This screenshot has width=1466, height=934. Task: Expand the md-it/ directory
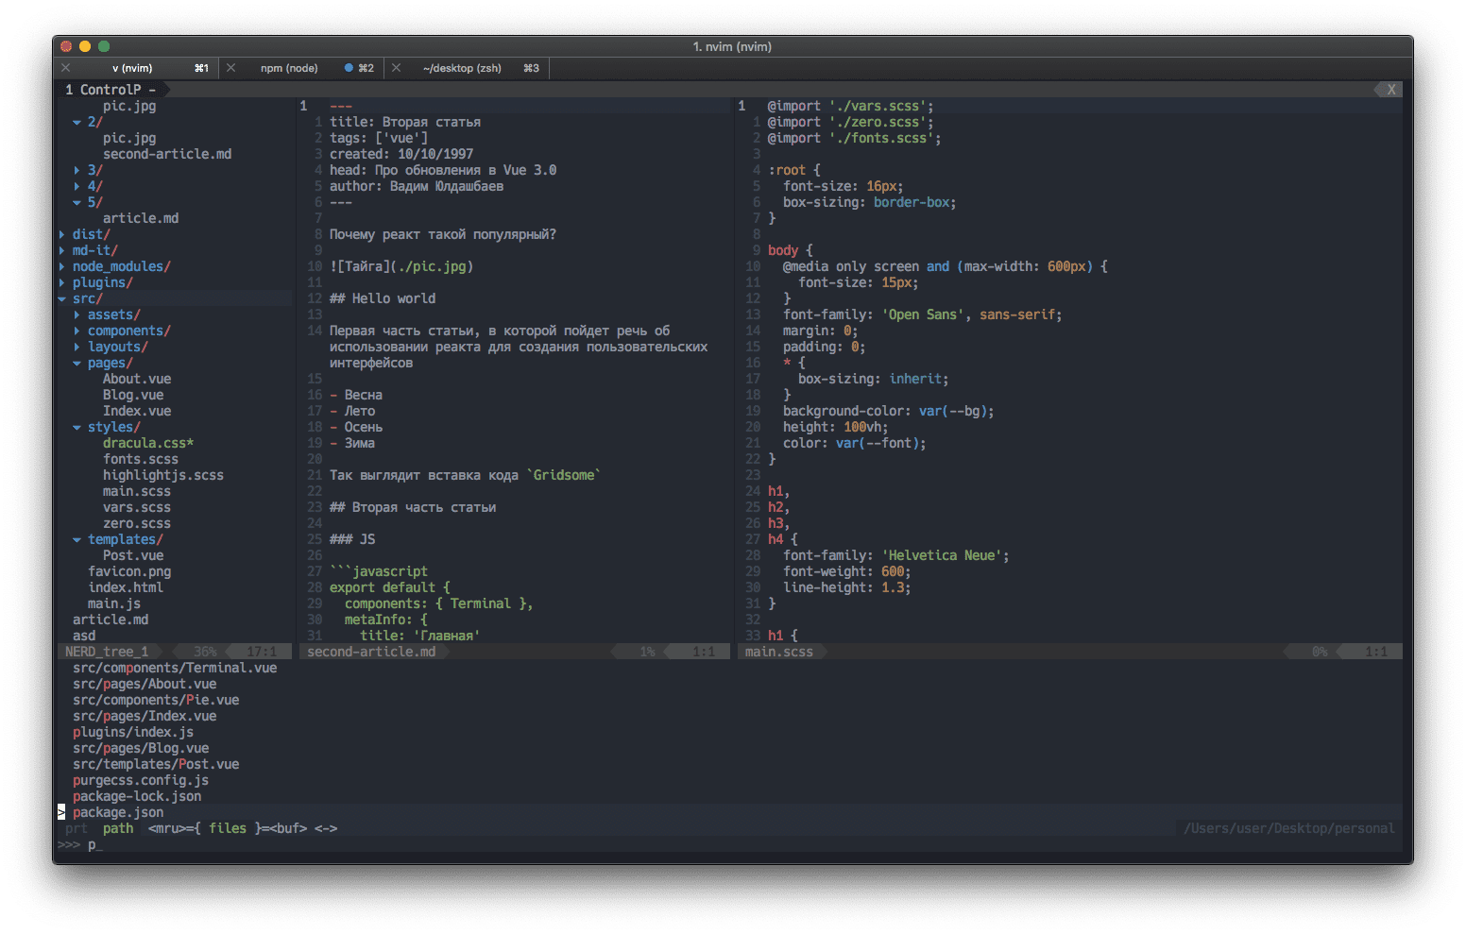tap(62, 250)
